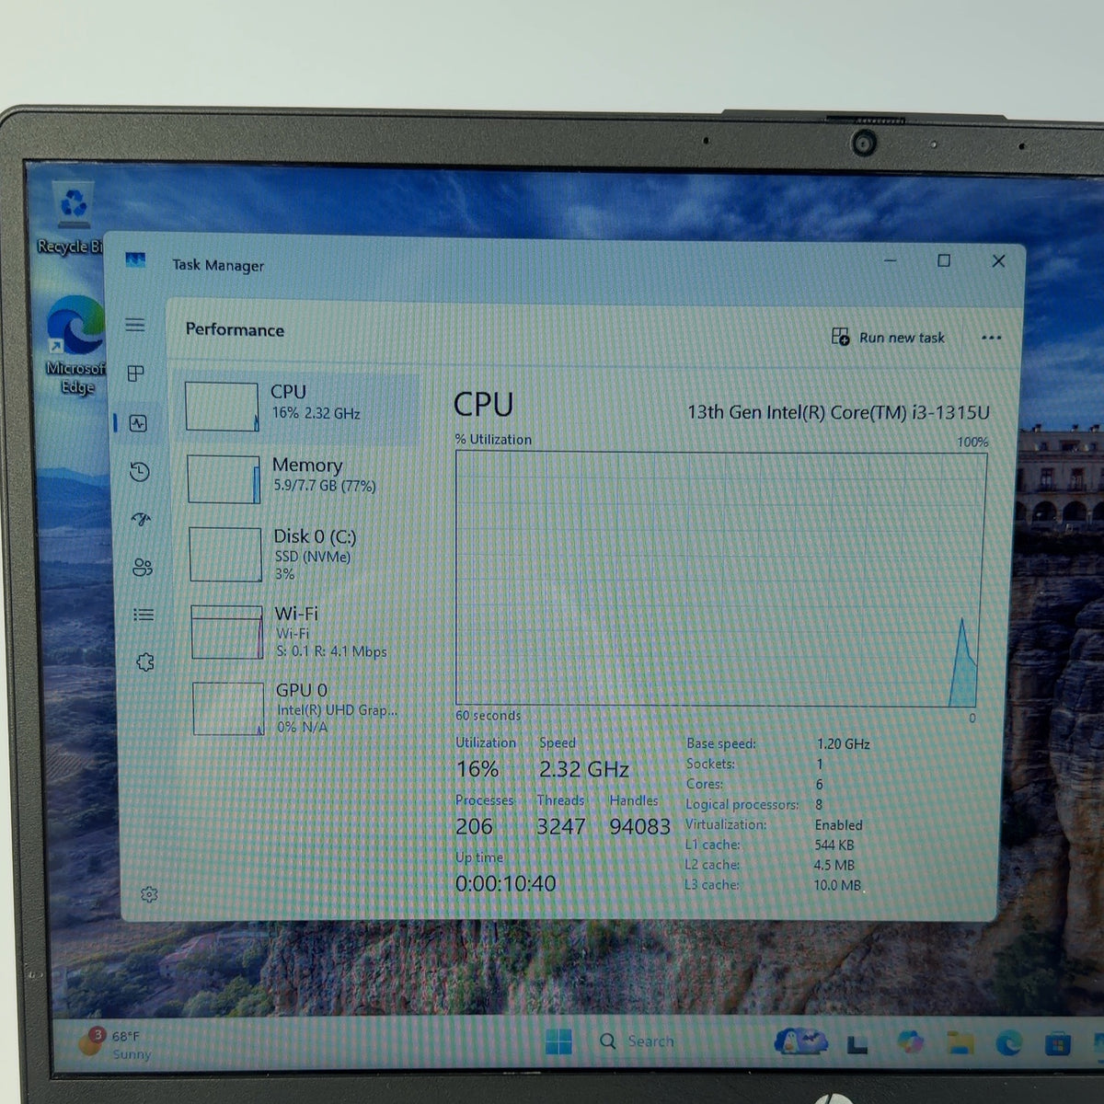The height and width of the screenshot is (1104, 1104).
Task: Click the 'Logical processors:' label
Action: coord(742,804)
